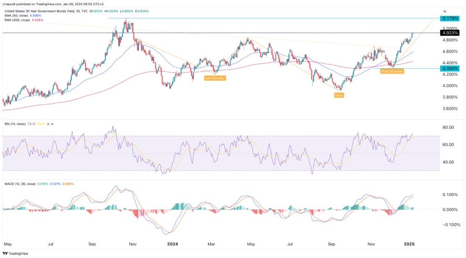Select the 2024 label on time axis
Image resolution: width=466 pixels, height=258 pixels.
tap(172, 243)
